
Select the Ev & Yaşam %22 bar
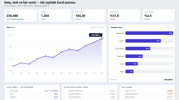[138, 48]
